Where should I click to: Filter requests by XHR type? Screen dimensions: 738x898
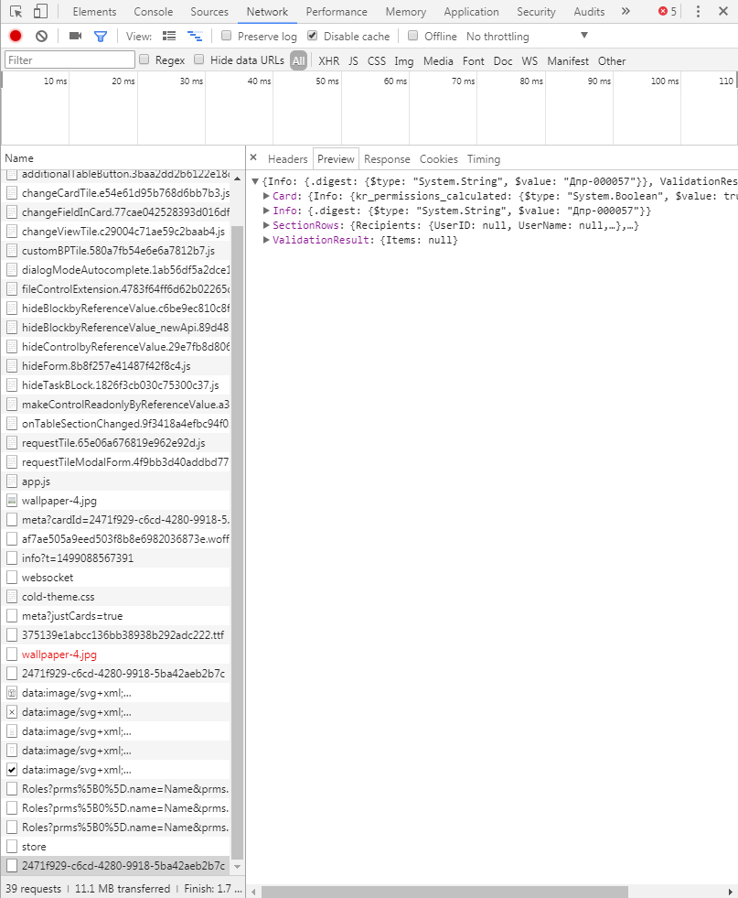[328, 61]
